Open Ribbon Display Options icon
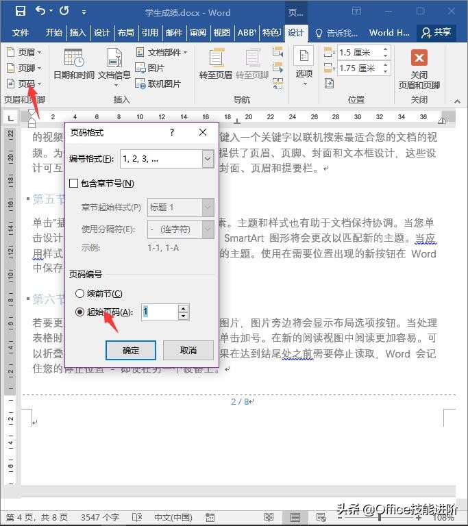 point(356,12)
